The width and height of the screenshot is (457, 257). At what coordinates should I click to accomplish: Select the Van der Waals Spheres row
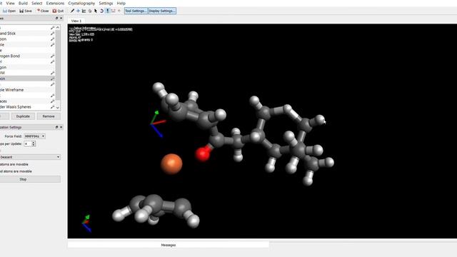[28, 107]
